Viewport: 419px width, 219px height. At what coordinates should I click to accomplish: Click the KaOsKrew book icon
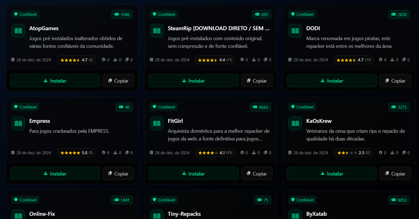295,123
